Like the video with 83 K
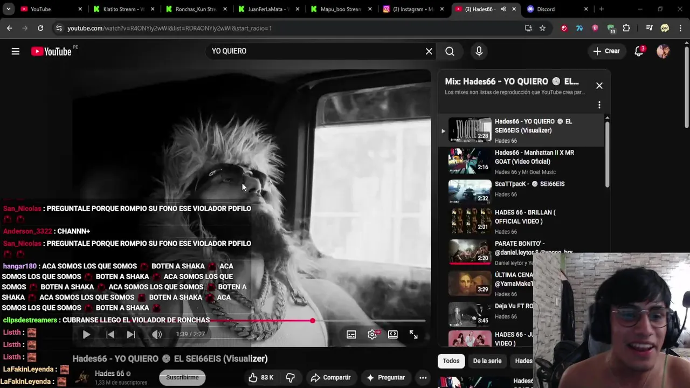Image resolution: width=690 pixels, height=388 pixels. [x=261, y=378]
